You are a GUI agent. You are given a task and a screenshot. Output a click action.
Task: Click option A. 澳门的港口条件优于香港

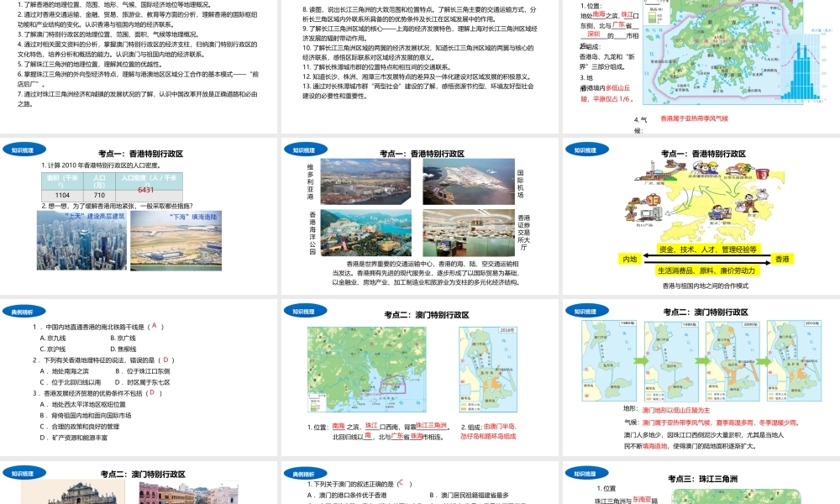tap(347, 495)
